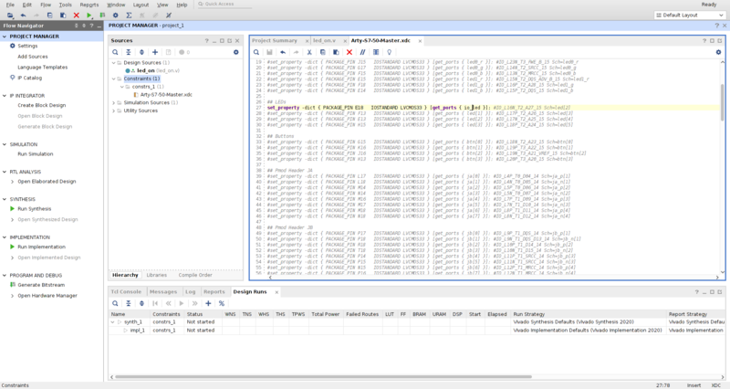Screen dimensions: 730x389
Task: Click Language Templates in Flow Navigator
Action: tap(42, 68)
